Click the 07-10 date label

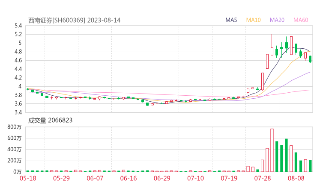click(195, 178)
